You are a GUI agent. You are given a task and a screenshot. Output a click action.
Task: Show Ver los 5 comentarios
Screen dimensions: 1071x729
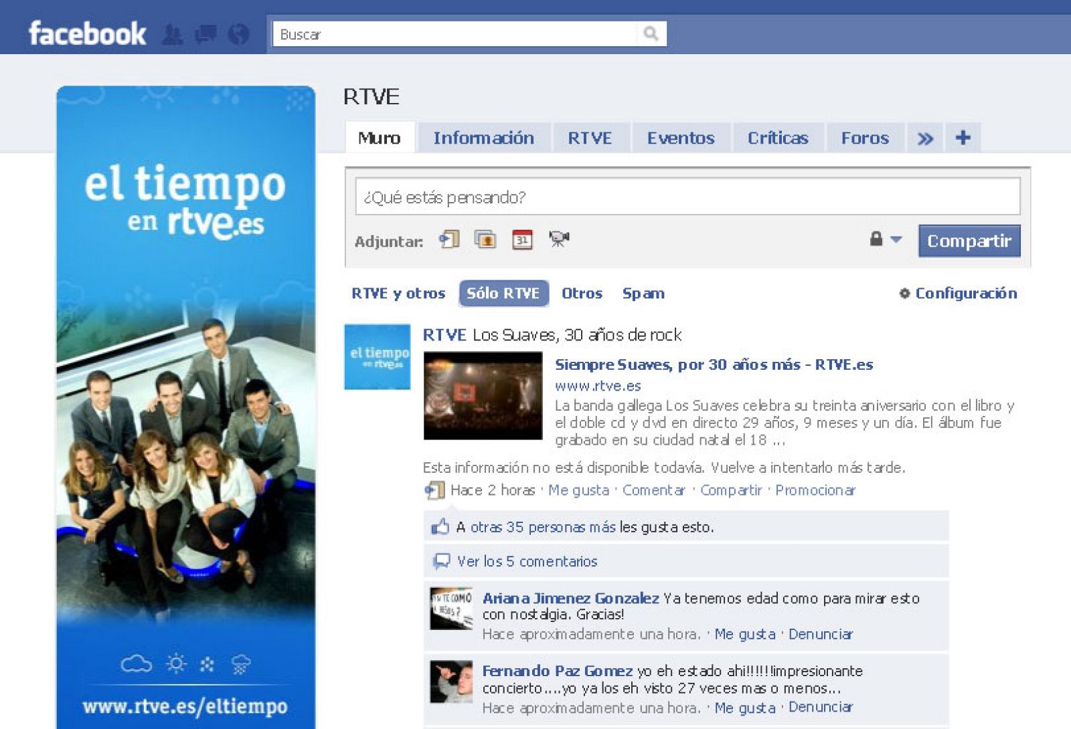click(x=526, y=562)
